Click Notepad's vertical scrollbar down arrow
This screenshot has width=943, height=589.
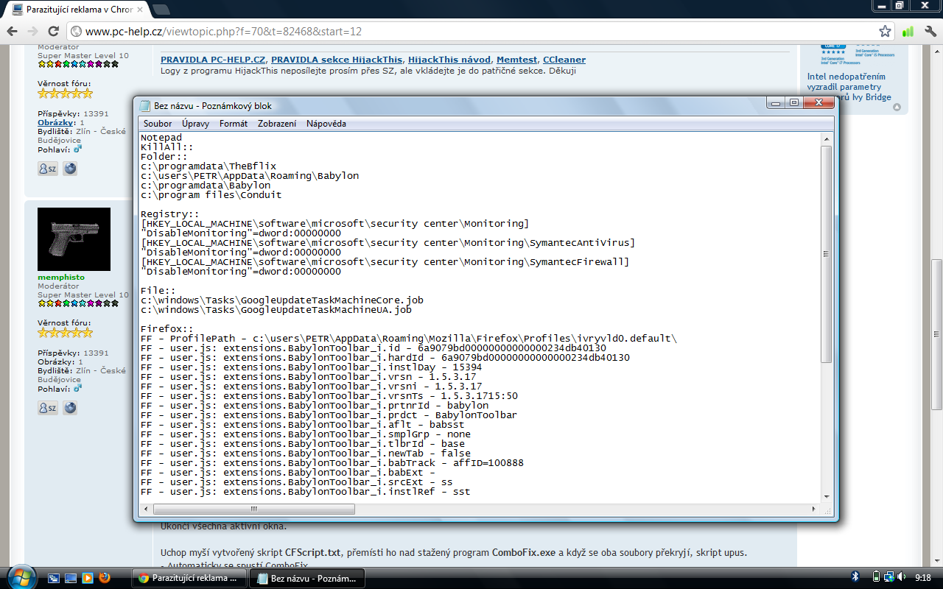coord(826,496)
